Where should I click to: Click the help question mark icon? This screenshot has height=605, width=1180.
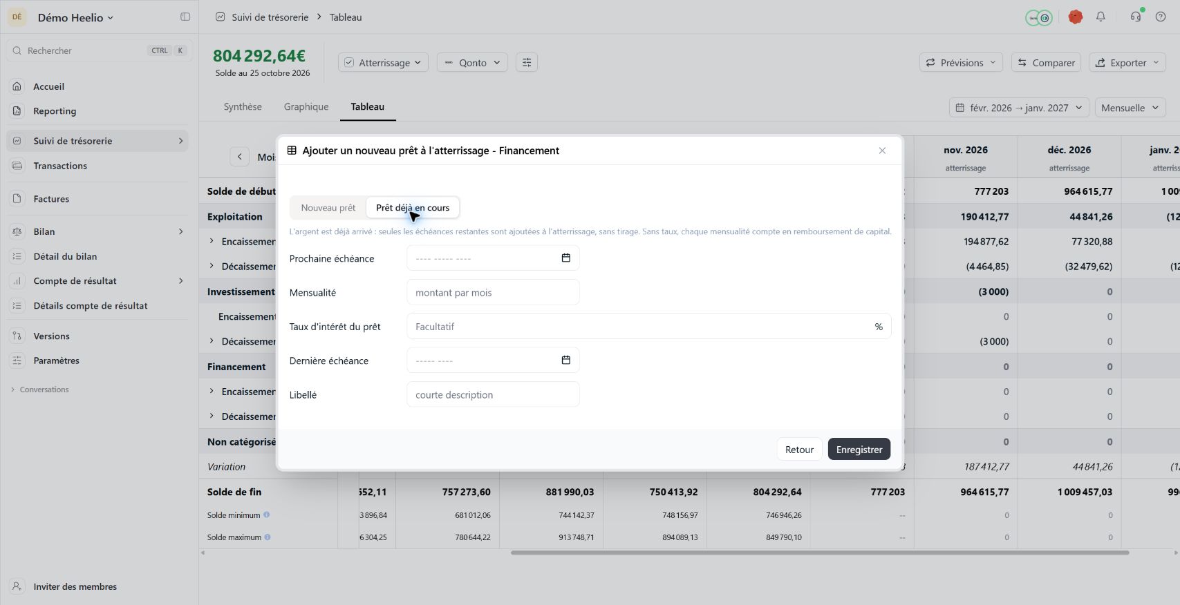[x=1161, y=17]
